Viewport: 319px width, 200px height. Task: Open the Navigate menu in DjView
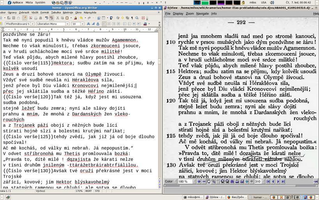tap(202, 13)
